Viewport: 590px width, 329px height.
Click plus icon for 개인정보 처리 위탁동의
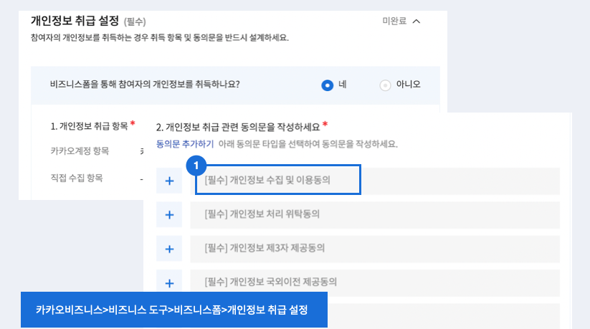(169, 214)
